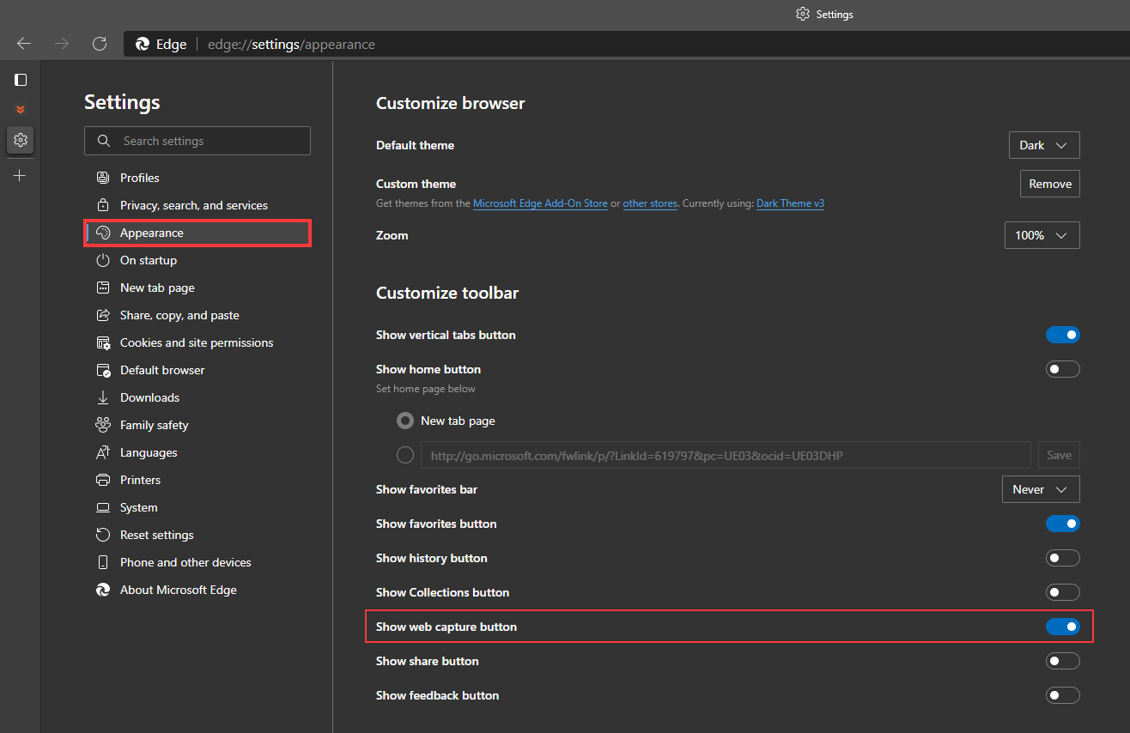Open Dark Theme v3 link
1130x733 pixels.
coord(790,203)
